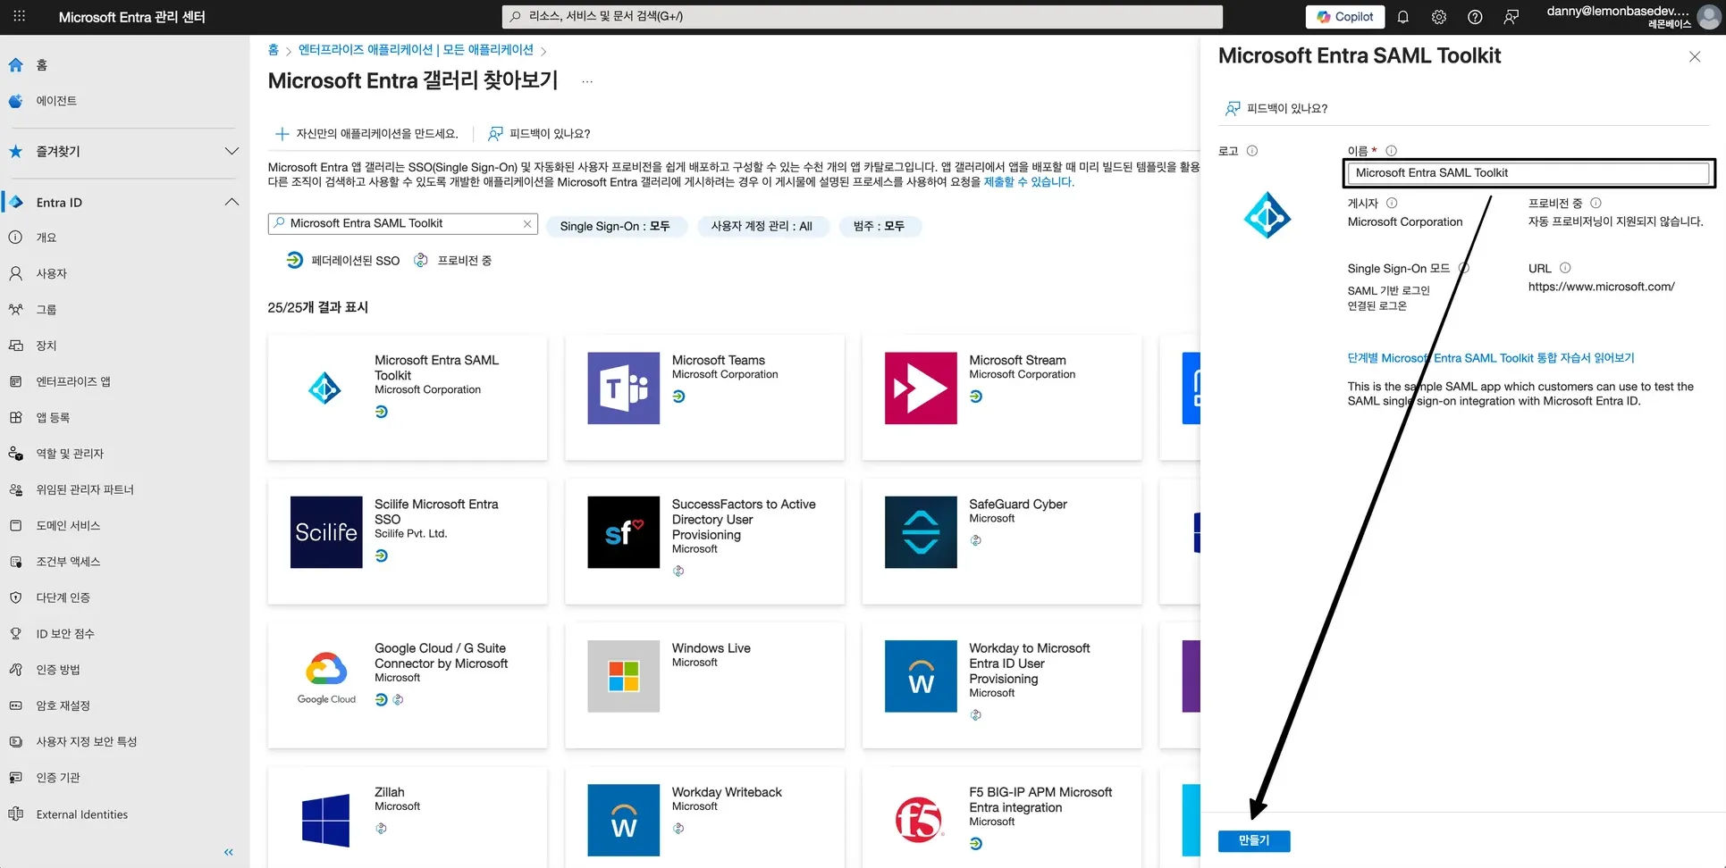Click the 엔터프라이즈 애플리케이션 breadcrumb link

[416, 50]
